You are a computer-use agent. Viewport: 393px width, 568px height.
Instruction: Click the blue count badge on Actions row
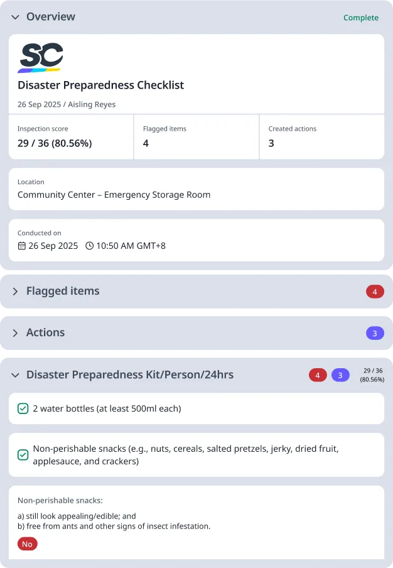375,333
